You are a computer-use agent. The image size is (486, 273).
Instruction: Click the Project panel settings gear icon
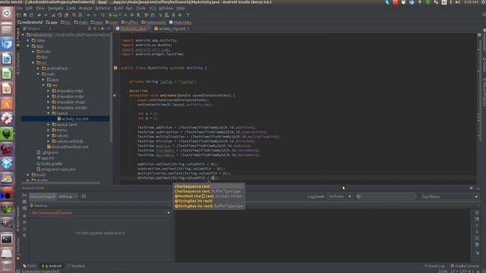coord(103,29)
